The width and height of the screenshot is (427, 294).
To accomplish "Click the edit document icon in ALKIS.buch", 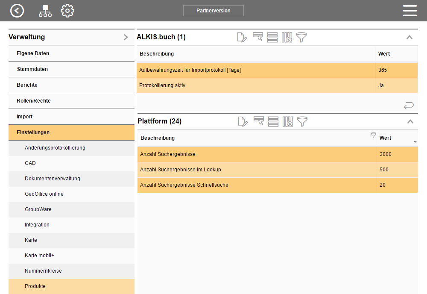I will click(242, 37).
